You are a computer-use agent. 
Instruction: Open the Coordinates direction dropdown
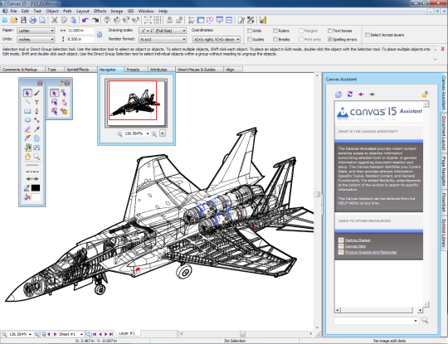click(217, 40)
